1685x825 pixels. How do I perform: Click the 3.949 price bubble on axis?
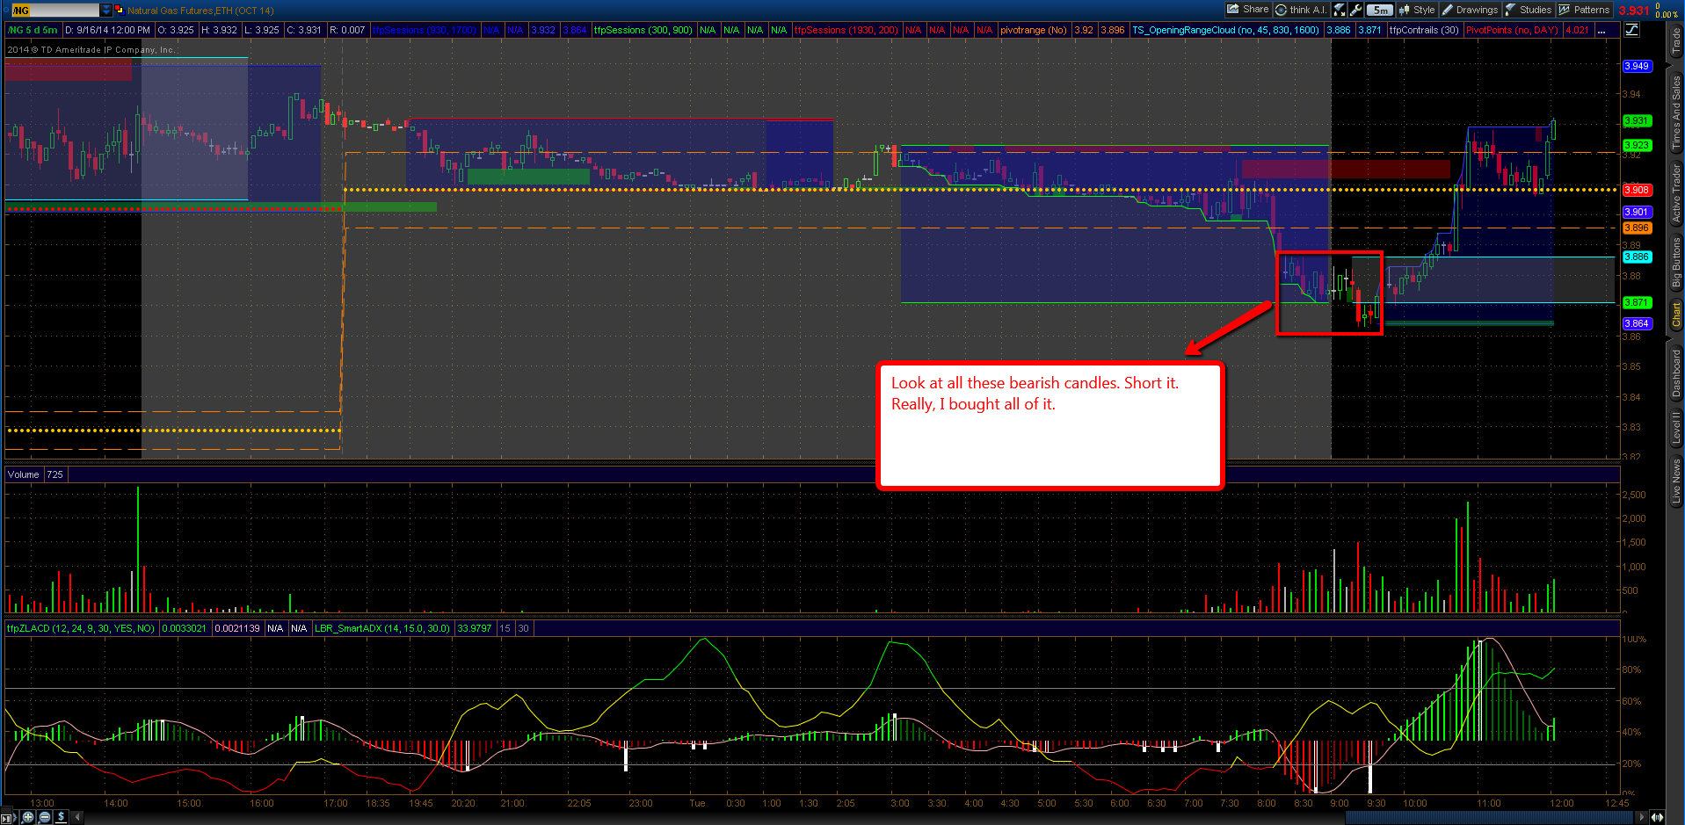click(1637, 66)
